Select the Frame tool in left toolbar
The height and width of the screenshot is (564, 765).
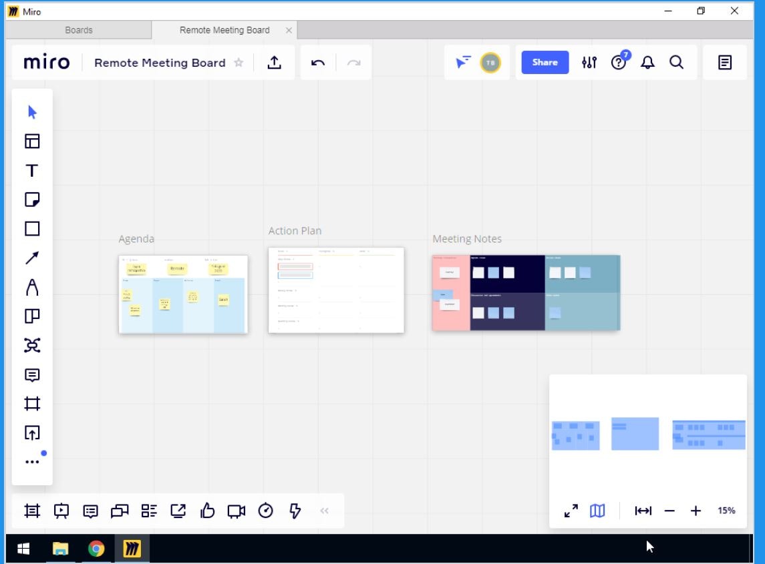pyautogui.click(x=32, y=404)
